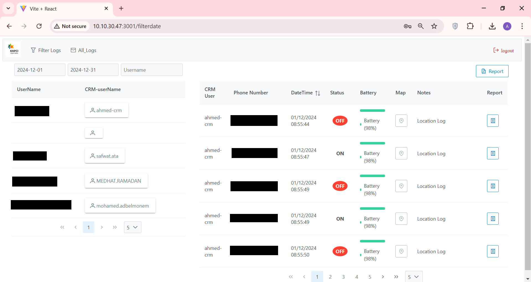Select the Filter Logs funnel icon
Image resolution: width=531 pixels, height=282 pixels.
pos(33,50)
